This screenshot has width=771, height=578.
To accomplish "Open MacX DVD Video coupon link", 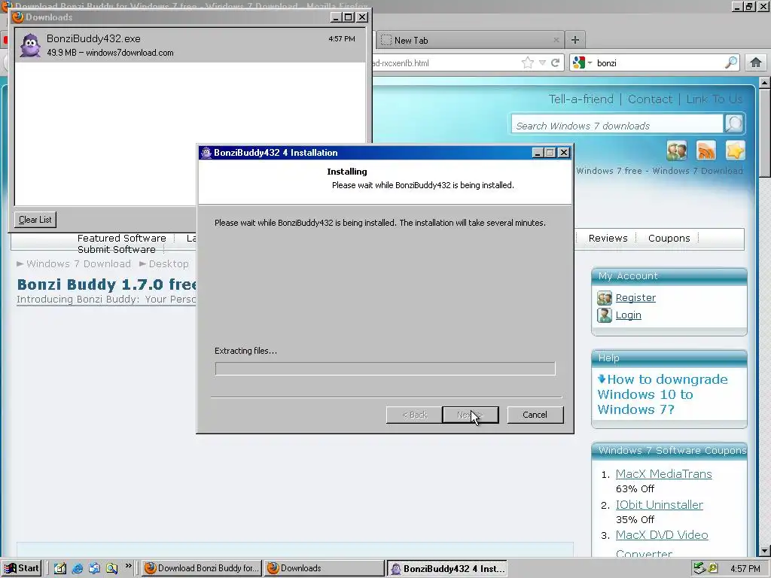I will pyautogui.click(x=661, y=535).
